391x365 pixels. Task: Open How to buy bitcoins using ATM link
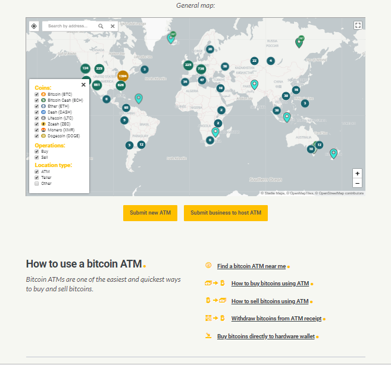tap(270, 284)
